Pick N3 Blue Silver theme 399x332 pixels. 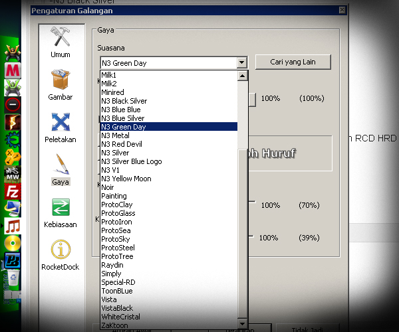169,118
